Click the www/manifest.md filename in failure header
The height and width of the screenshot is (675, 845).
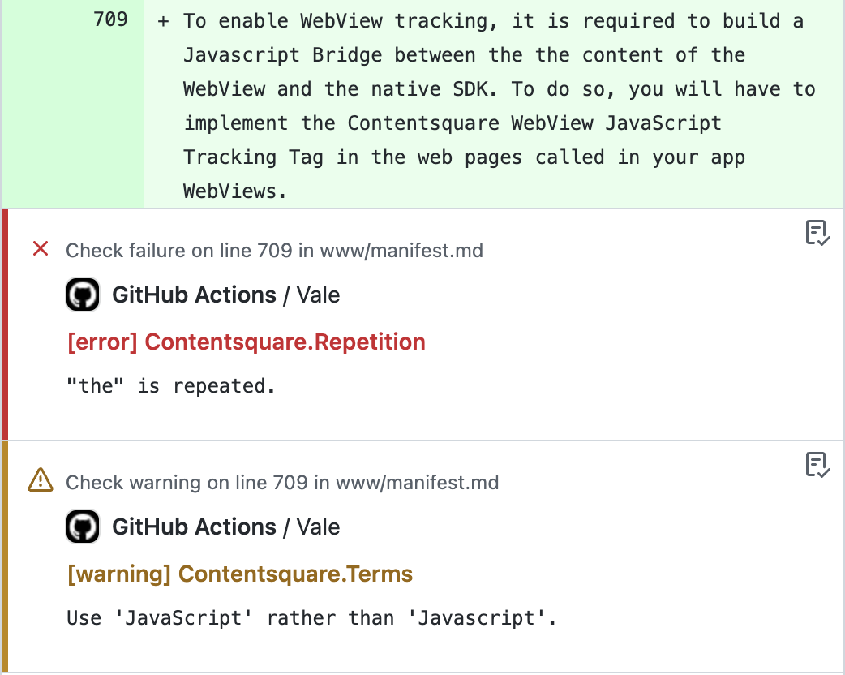(405, 251)
